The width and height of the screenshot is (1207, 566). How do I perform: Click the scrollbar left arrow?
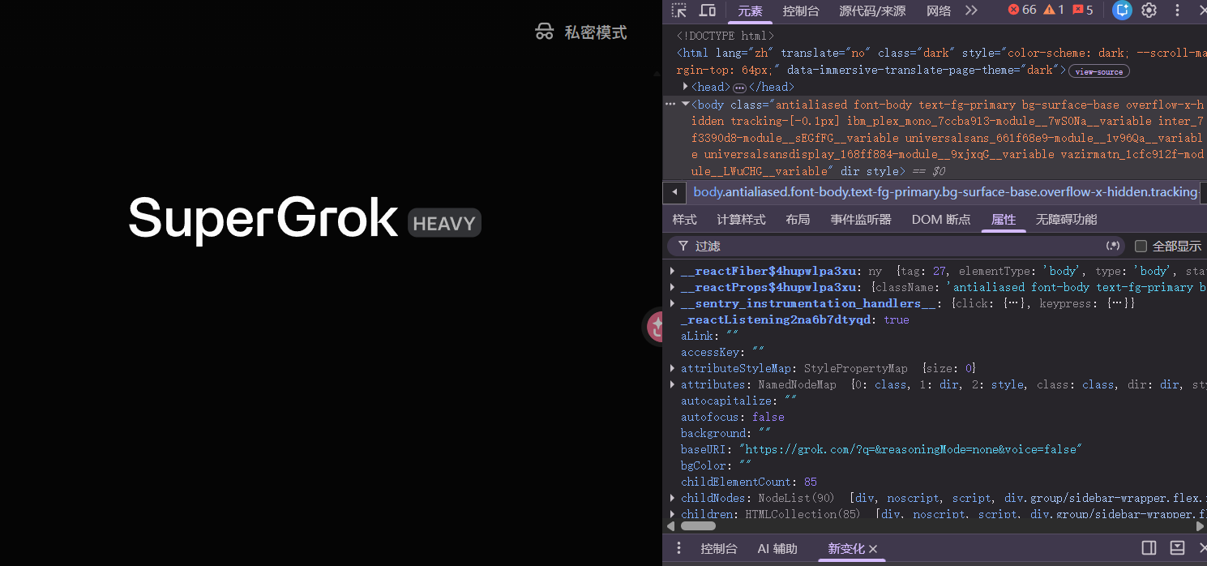(x=670, y=526)
